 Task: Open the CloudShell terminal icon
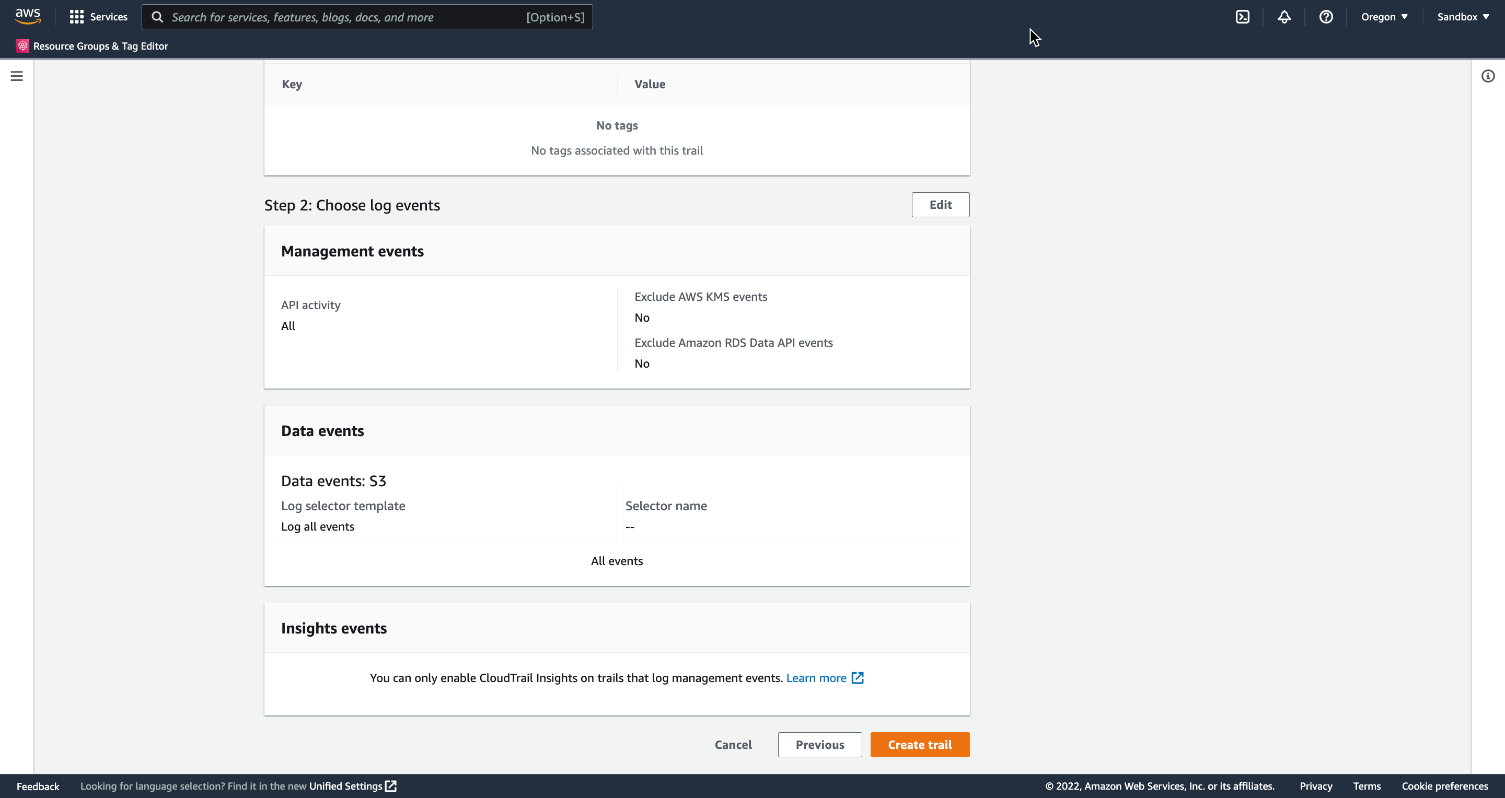pyautogui.click(x=1242, y=17)
